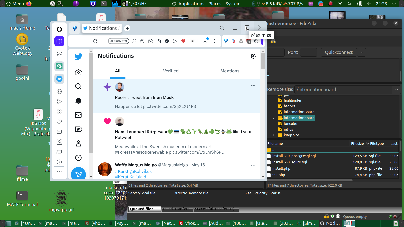Open Twitter Home from the house icon
Viewport: 404px width, 227px height.
click(x=78, y=72)
